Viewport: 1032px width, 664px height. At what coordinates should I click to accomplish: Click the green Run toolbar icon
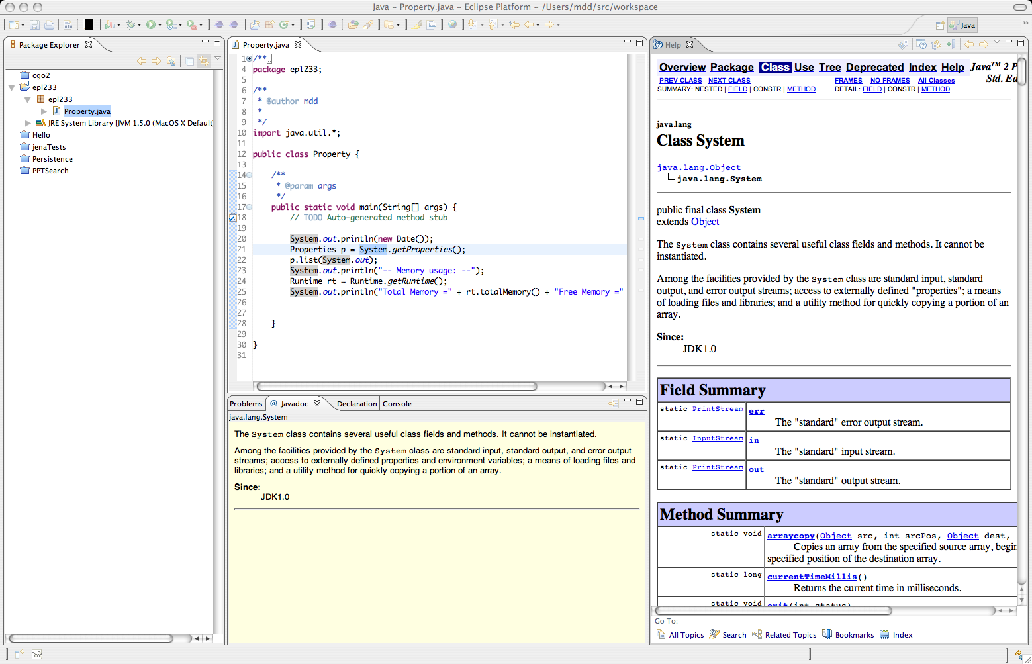151,24
